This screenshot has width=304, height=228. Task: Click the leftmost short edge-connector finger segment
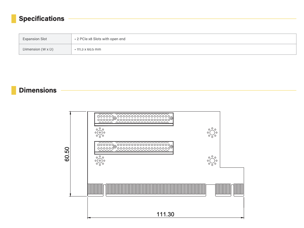click(x=95, y=189)
